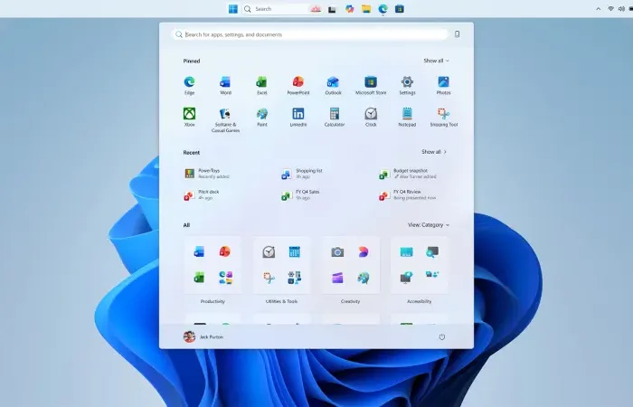The image size is (633, 407).
Task: Launch the Paint app
Action: point(261,117)
